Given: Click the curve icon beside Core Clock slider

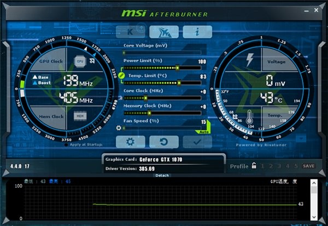Looking at the screenshot, I should coord(120,98).
